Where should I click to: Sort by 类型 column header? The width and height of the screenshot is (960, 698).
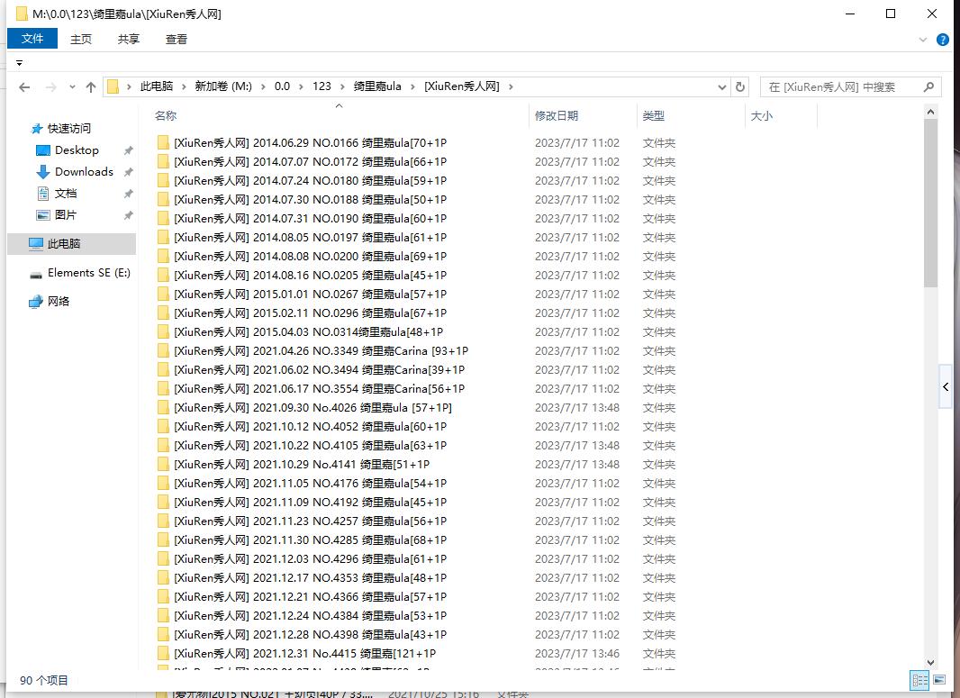pos(653,115)
